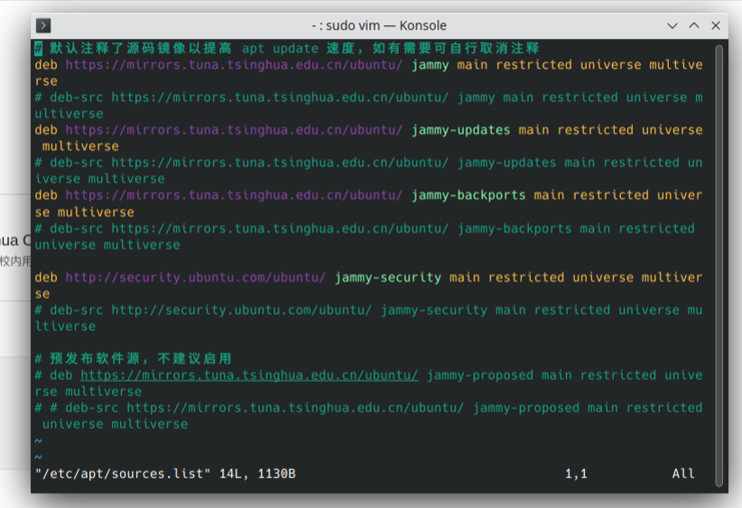Click the 'jammy-proposed' text in commented deb line
The image size is (742, 508).
(x=480, y=375)
